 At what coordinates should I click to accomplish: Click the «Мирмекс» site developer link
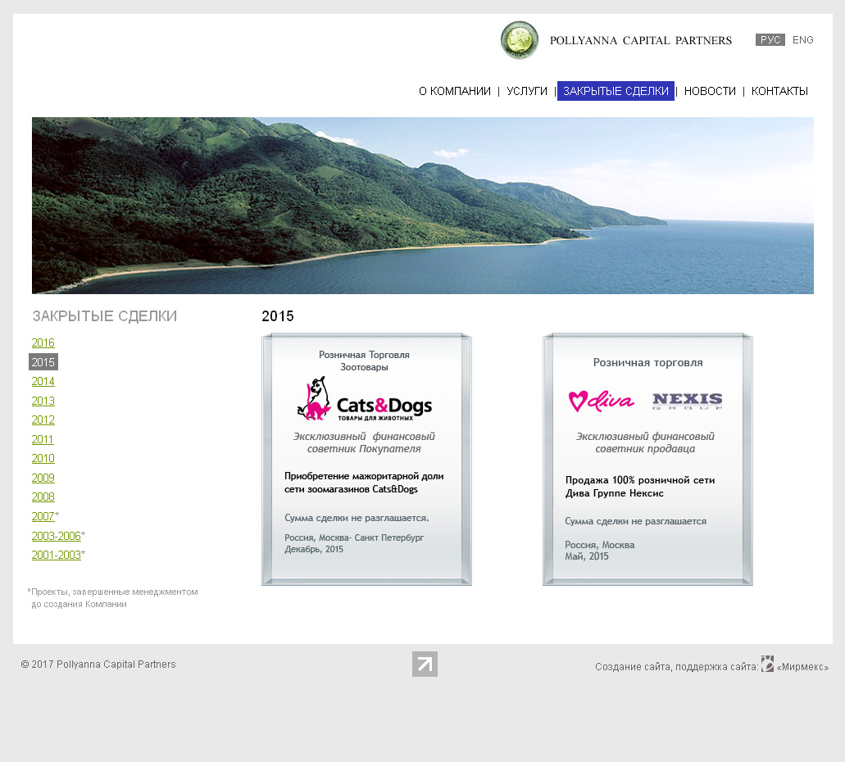(x=802, y=667)
